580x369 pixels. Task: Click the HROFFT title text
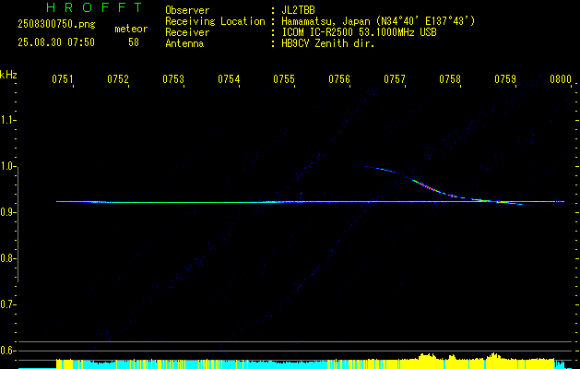coord(94,7)
